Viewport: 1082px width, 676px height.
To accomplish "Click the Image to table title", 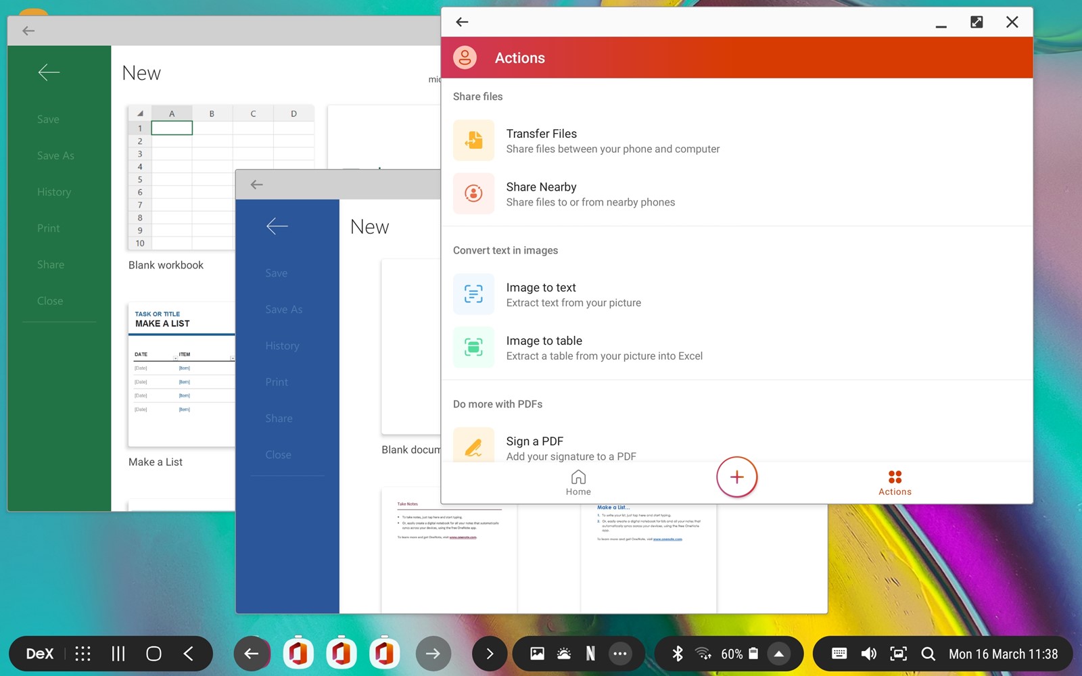I will pyautogui.click(x=544, y=341).
